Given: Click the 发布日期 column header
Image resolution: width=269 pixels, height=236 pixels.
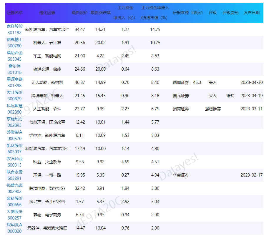Looking at the screenshot, I should point(252,13).
